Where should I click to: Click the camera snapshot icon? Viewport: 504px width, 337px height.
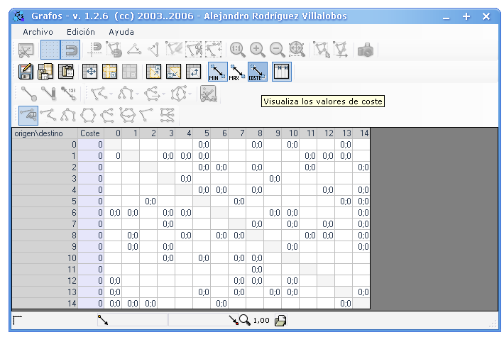(366, 50)
